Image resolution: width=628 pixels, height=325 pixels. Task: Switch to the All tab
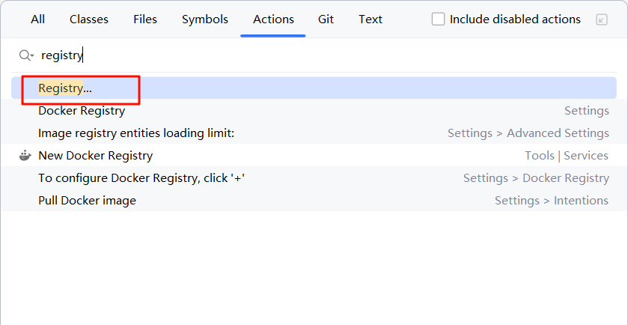(37, 19)
